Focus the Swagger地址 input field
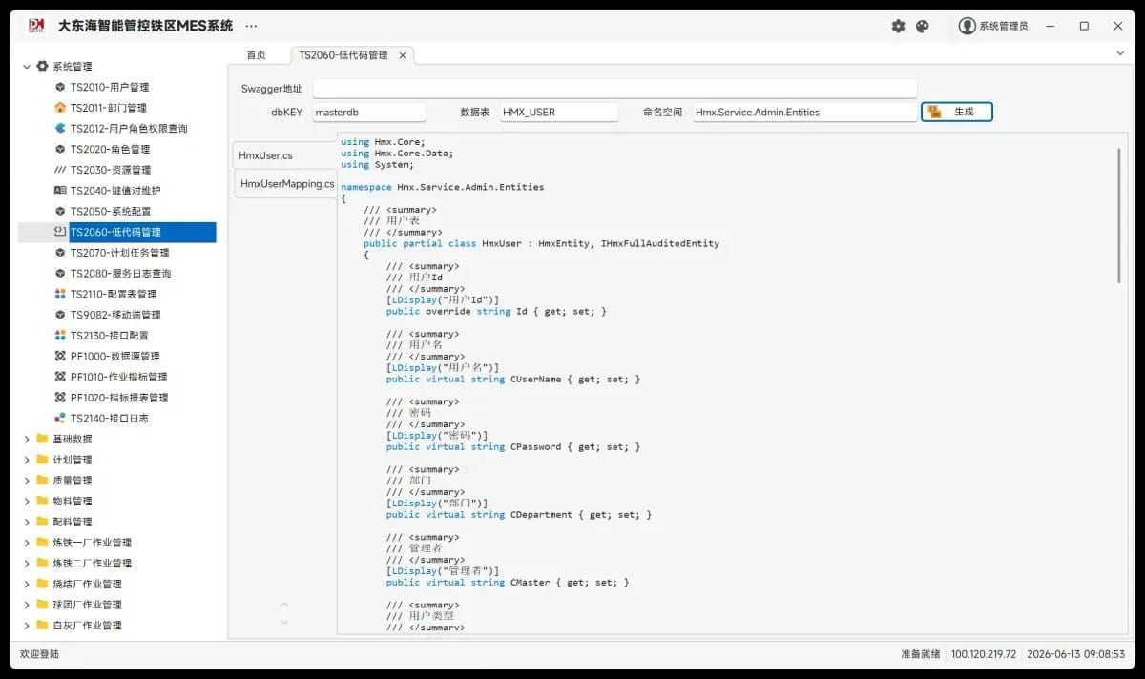The height and width of the screenshot is (679, 1145). pyautogui.click(x=614, y=89)
